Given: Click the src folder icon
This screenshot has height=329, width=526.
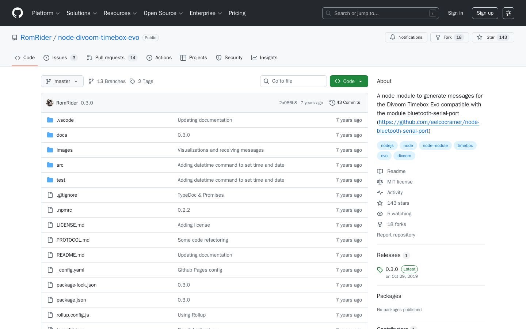Looking at the screenshot, I should click(50, 165).
